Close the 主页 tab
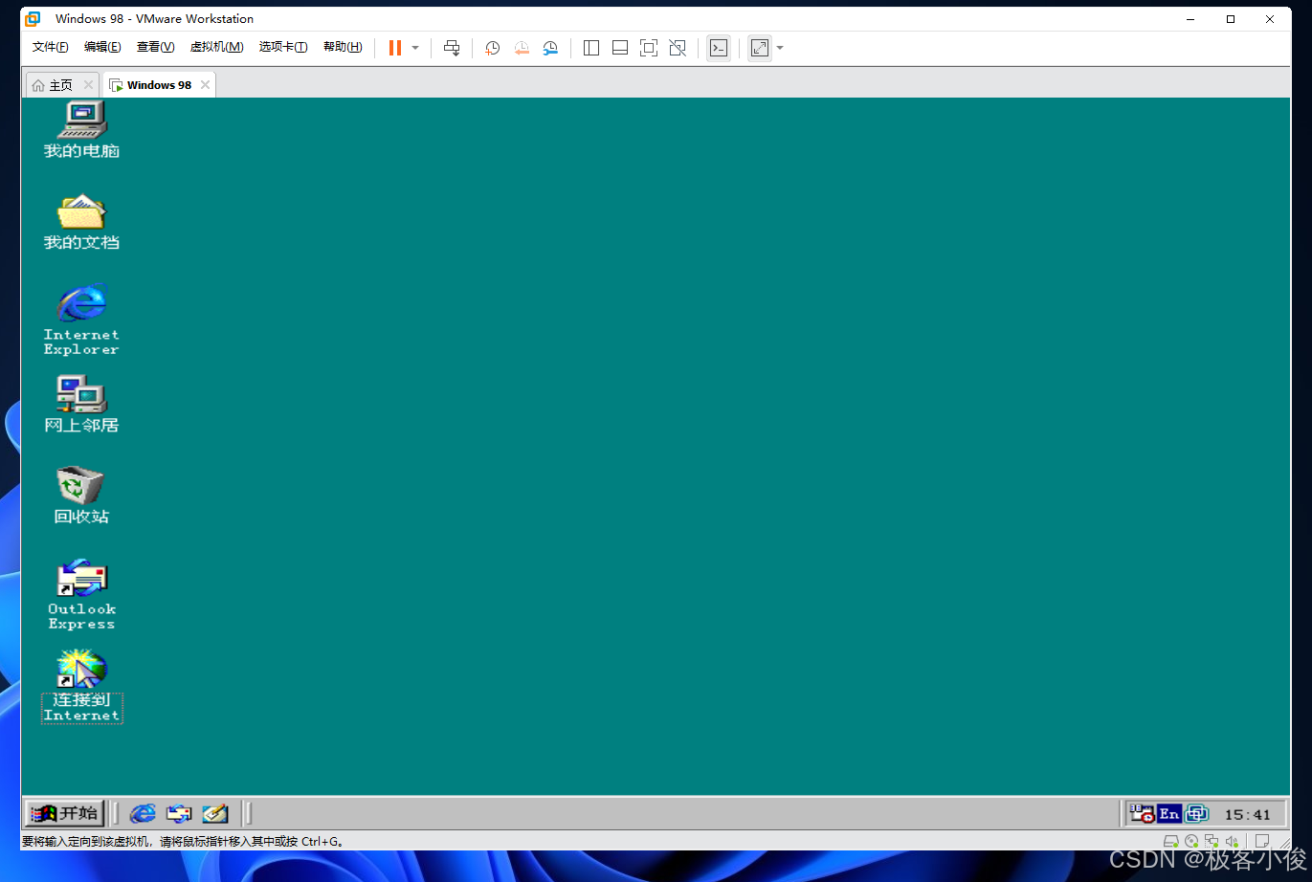Image resolution: width=1312 pixels, height=882 pixels. pyautogui.click(x=88, y=85)
